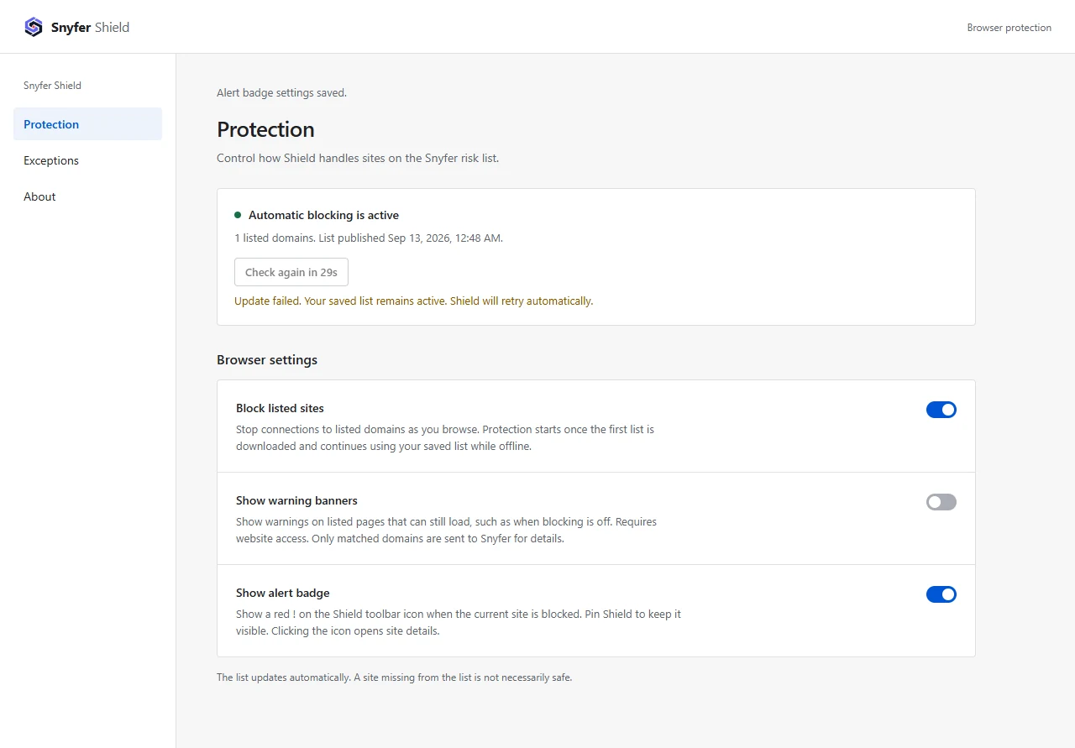The width and height of the screenshot is (1075, 748).
Task: Click the Update failed warning message
Action: (x=413, y=301)
